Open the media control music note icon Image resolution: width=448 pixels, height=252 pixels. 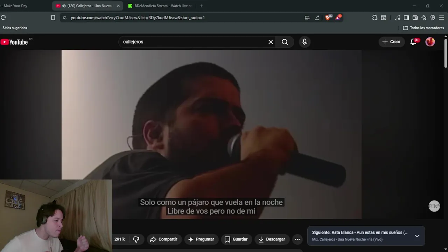[398, 17]
